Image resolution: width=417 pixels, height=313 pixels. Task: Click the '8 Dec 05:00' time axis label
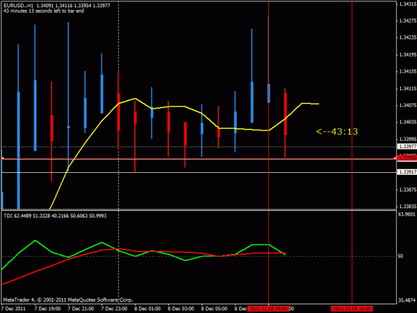(x=214, y=309)
